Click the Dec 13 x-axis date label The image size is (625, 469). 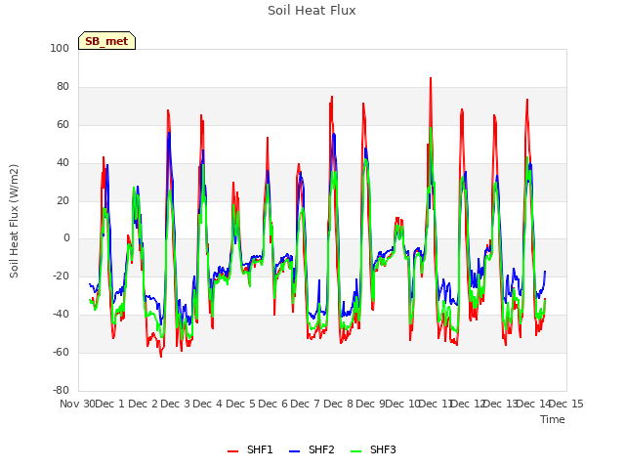(500, 404)
